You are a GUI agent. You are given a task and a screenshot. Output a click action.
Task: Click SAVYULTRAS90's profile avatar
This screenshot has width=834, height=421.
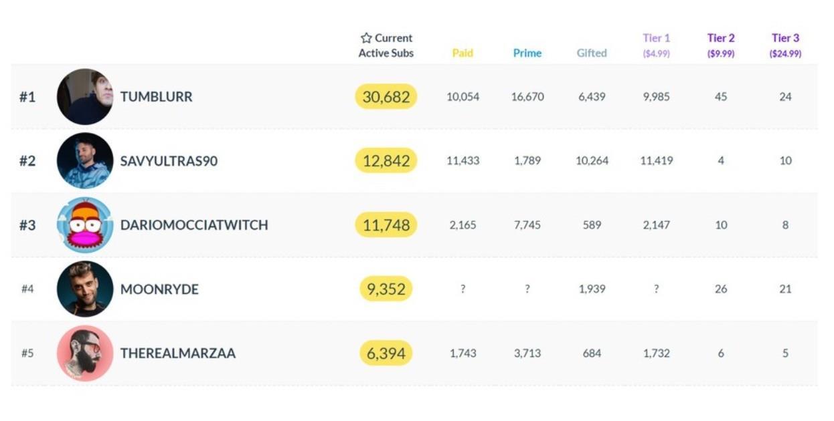click(x=85, y=161)
